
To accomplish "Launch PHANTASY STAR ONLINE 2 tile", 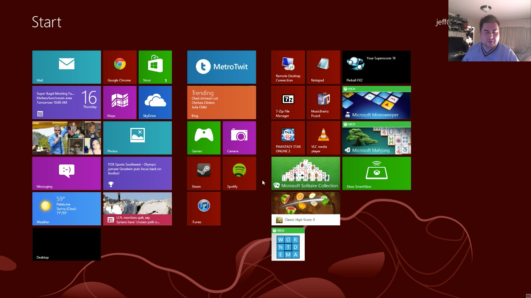I will (x=288, y=138).
